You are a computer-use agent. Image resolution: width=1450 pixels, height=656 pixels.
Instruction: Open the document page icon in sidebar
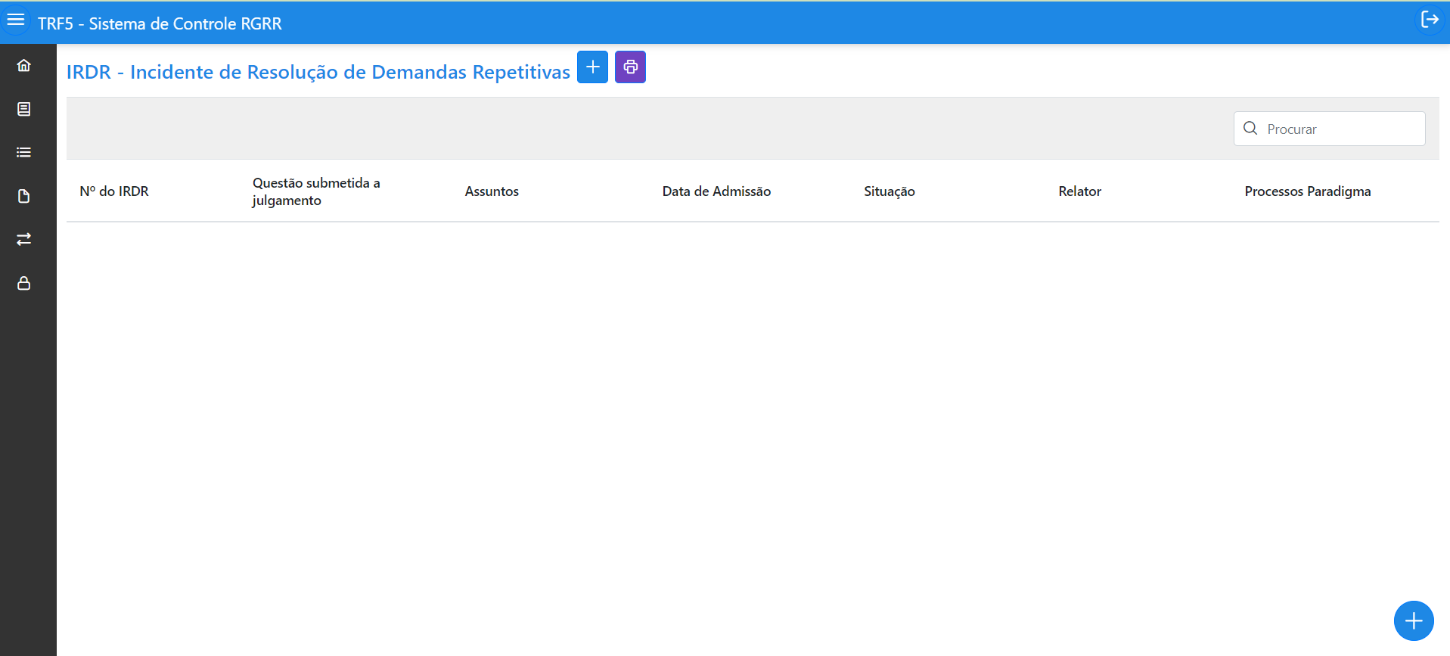(x=24, y=109)
